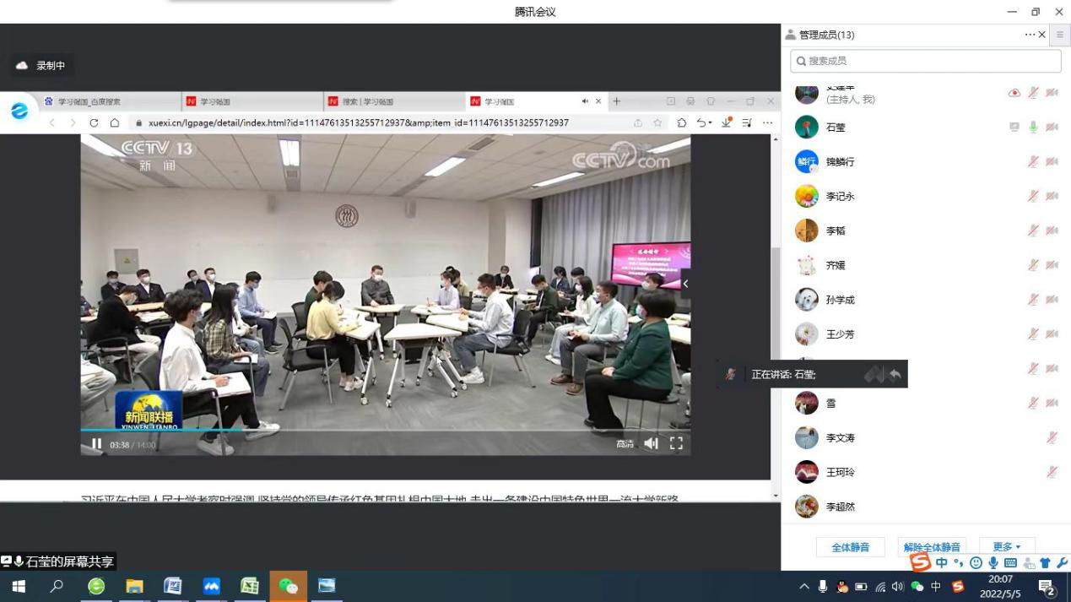The image size is (1071, 602).
Task: Mute the video player volume
Action: coord(651,443)
